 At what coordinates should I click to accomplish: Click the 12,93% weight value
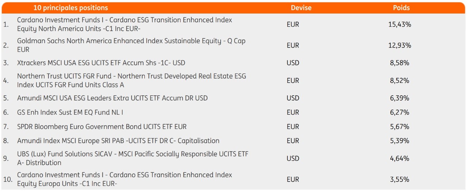[400, 45]
